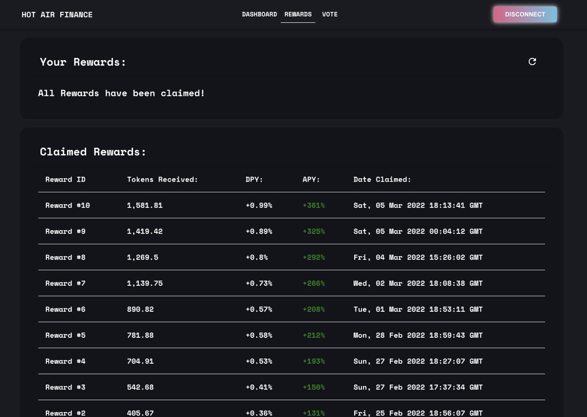Refresh Your Rewards with the reload icon
Viewport: 587px width, 417px height.
pyautogui.click(x=532, y=62)
